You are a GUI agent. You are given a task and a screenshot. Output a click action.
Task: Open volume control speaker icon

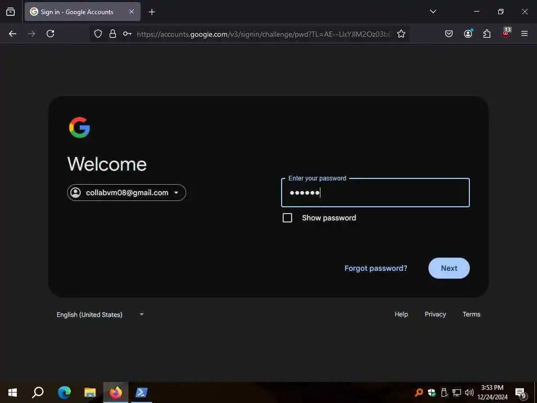(469, 393)
